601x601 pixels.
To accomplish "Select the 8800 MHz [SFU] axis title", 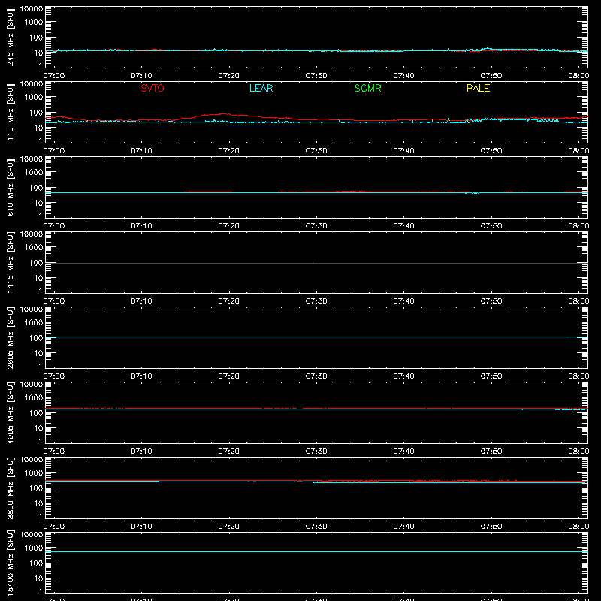I will click(11, 488).
